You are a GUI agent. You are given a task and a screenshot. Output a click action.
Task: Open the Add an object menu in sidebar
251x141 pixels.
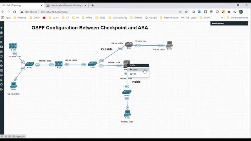tap(2, 28)
